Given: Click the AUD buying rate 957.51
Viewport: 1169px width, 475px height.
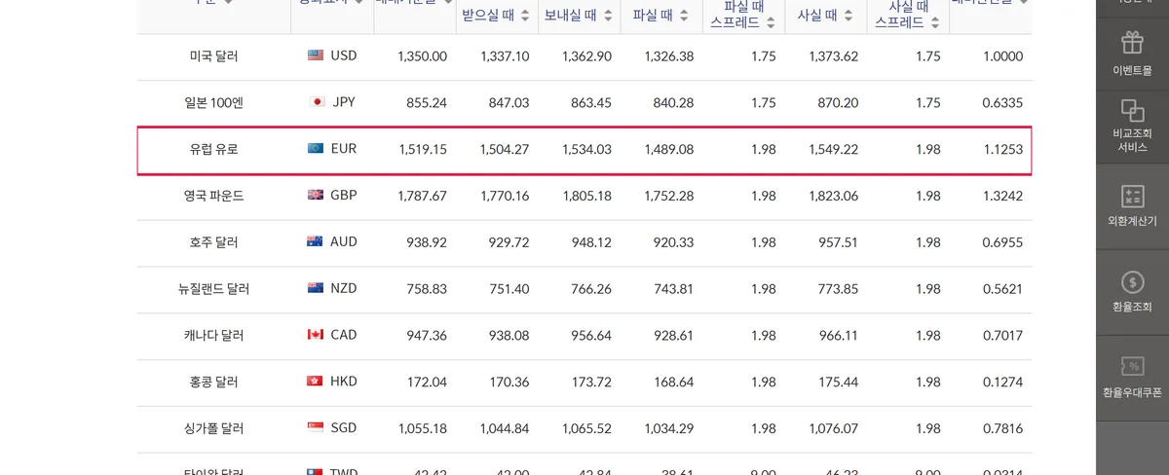Looking at the screenshot, I should coord(838,242).
